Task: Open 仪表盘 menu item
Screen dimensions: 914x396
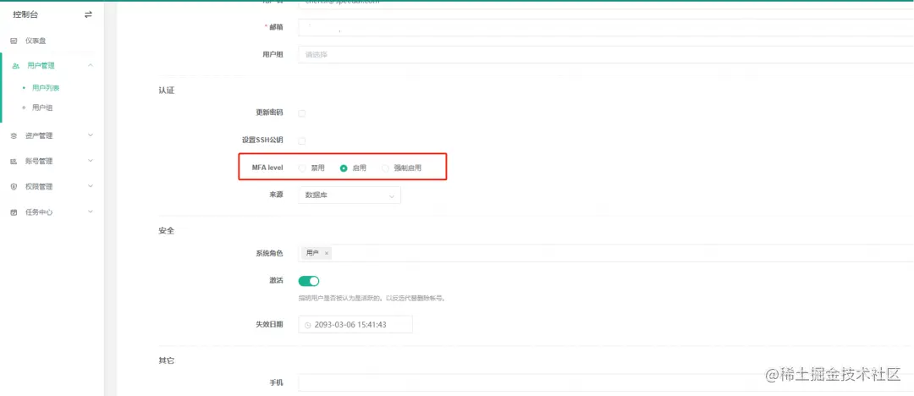Action: click(36, 41)
